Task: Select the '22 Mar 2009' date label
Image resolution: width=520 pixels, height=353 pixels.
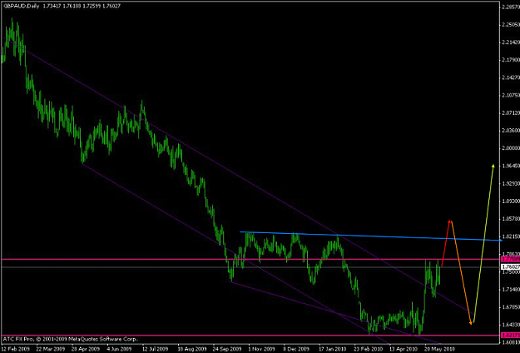Action: [x=49, y=350]
